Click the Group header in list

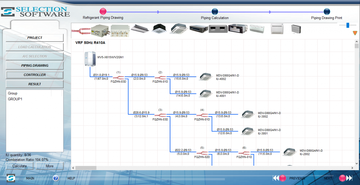[13, 93]
